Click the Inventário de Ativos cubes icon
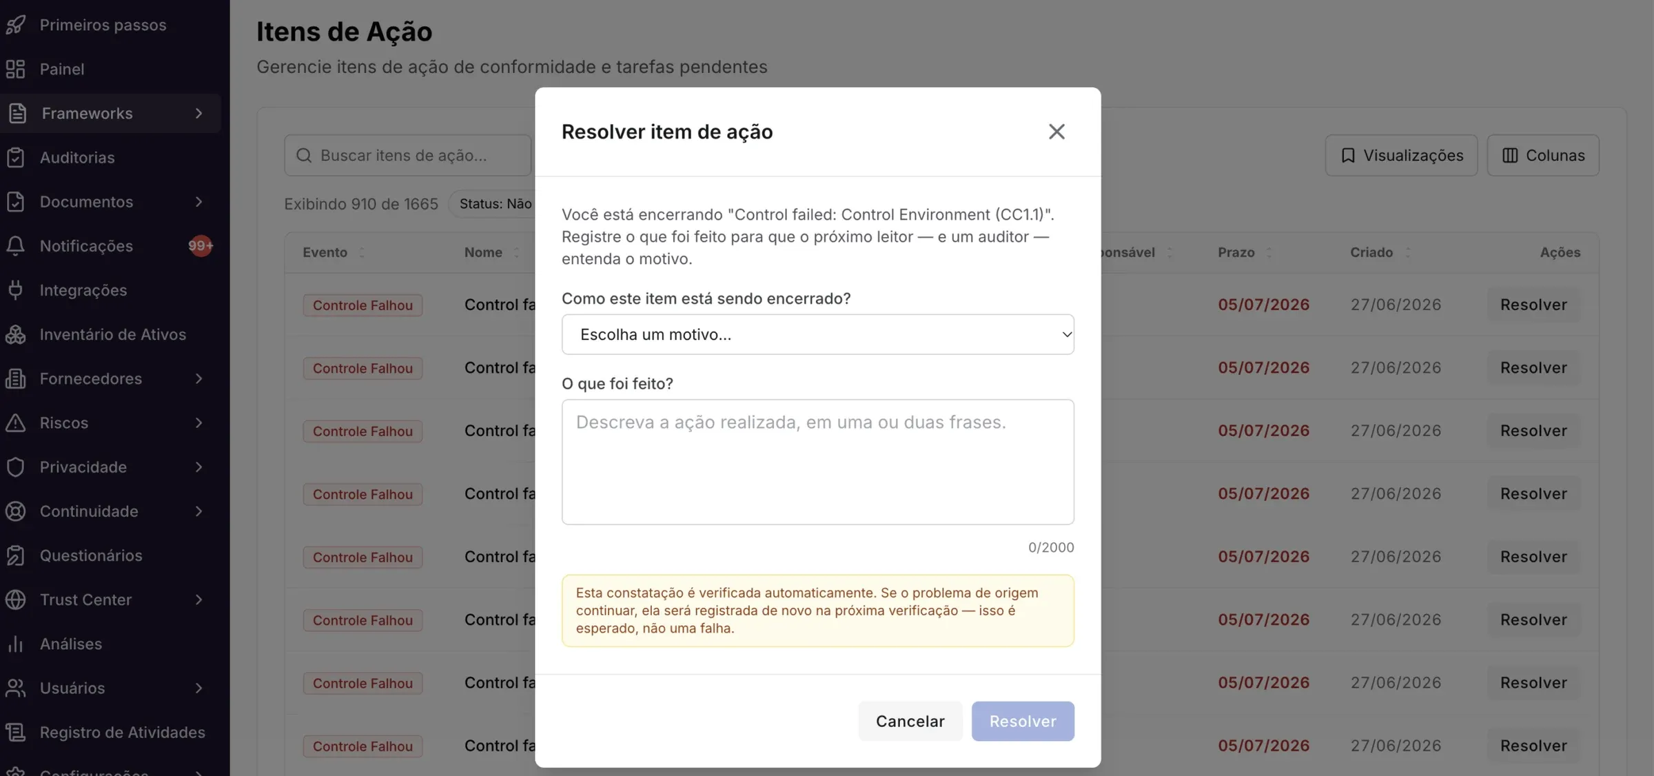This screenshot has height=776, width=1654. (x=15, y=334)
